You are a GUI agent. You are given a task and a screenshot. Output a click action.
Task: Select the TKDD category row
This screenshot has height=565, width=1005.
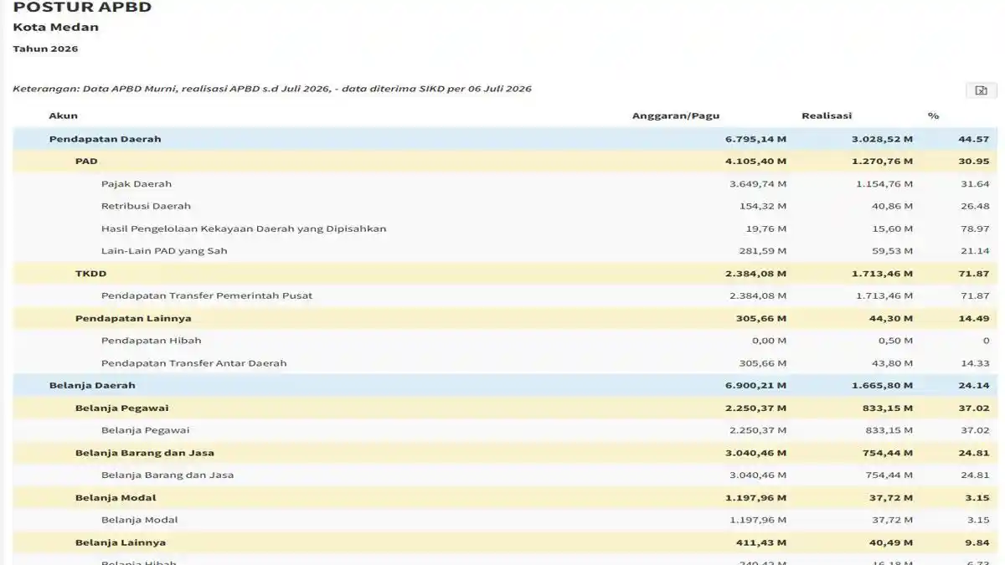[505, 274]
